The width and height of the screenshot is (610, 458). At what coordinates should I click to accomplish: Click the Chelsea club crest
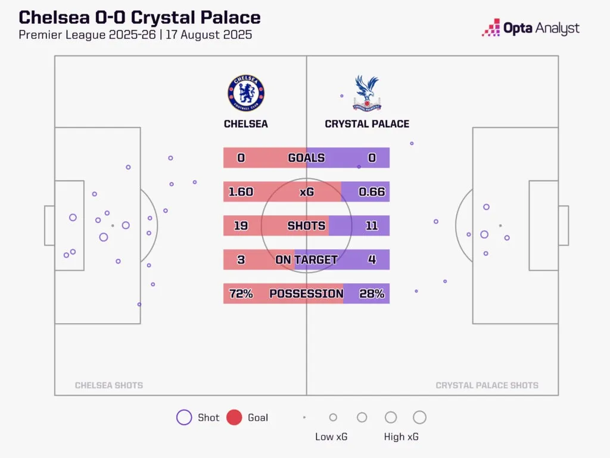(246, 94)
